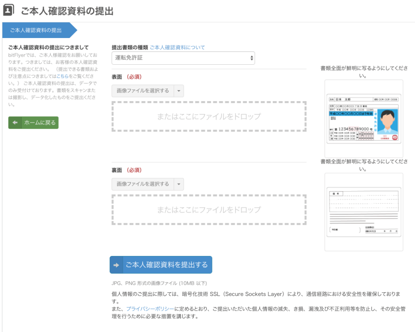Expand the caret beside the 裏面 file select button
415x332 pixels.
coord(179,184)
